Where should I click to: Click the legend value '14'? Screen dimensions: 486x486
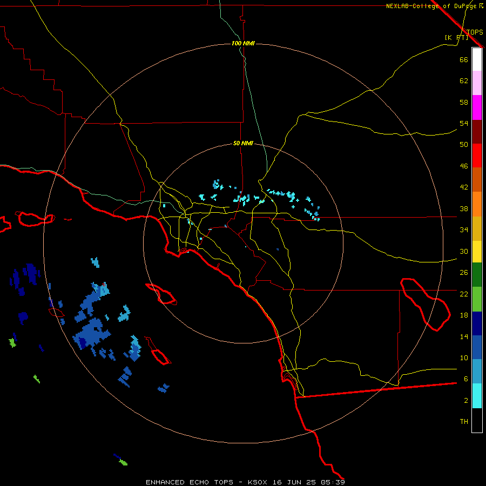click(x=464, y=336)
